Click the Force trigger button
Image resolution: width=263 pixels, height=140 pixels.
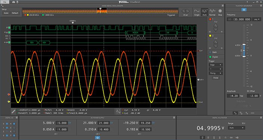(216, 78)
